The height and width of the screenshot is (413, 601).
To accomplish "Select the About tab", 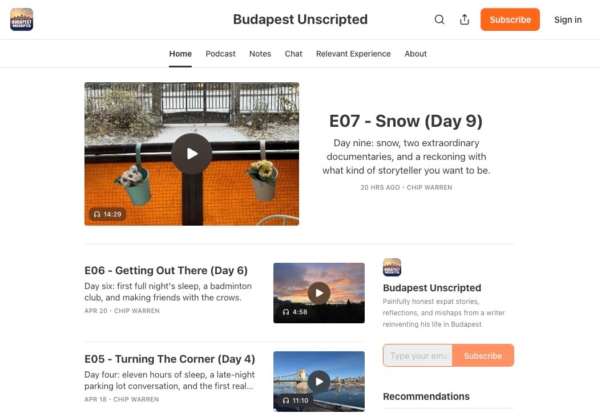I will [x=416, y=54].
